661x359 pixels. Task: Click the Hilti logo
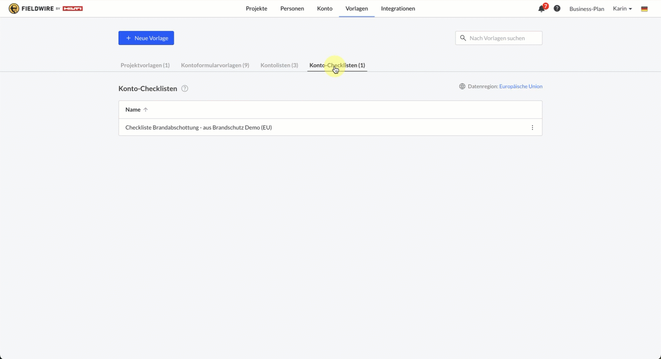73,8
